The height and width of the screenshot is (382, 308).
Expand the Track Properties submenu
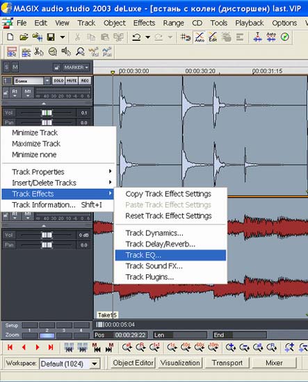[58, 172]
